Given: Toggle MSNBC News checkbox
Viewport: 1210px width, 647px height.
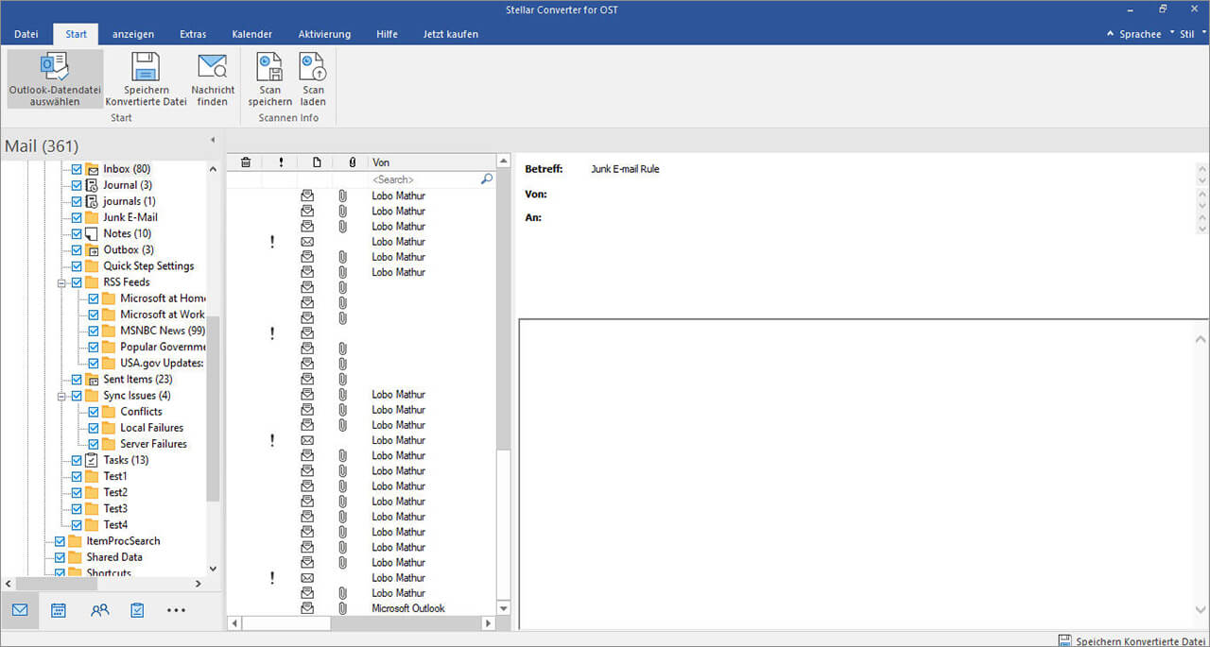Looking at the screenshot, I should click(95, 331).
